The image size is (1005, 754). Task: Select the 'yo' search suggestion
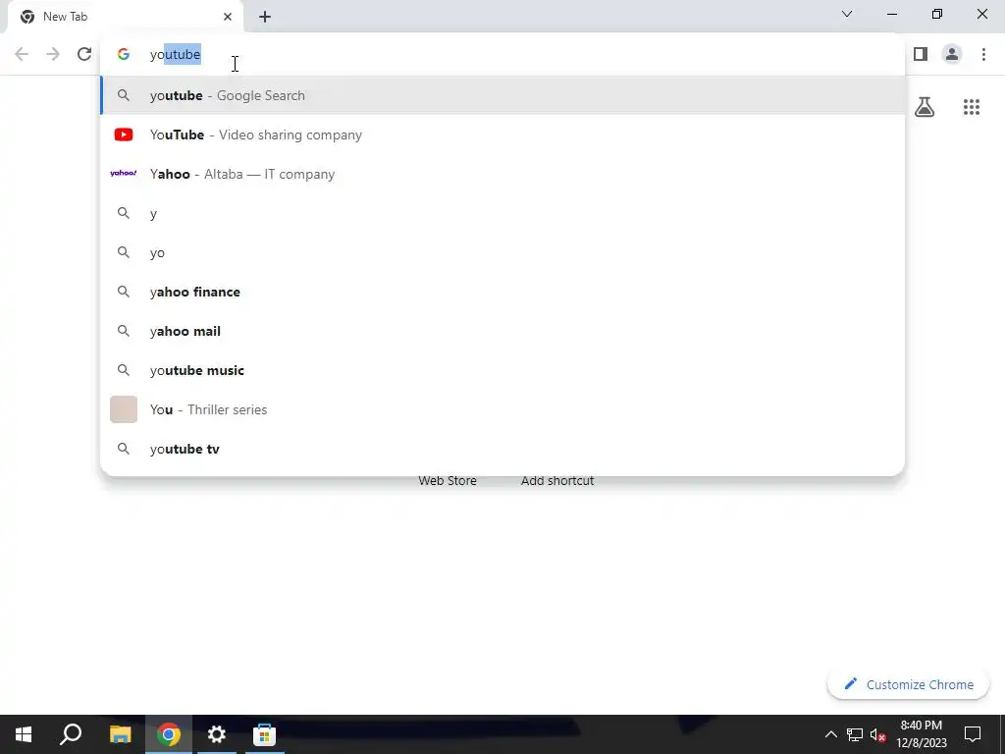click(502, 252)
